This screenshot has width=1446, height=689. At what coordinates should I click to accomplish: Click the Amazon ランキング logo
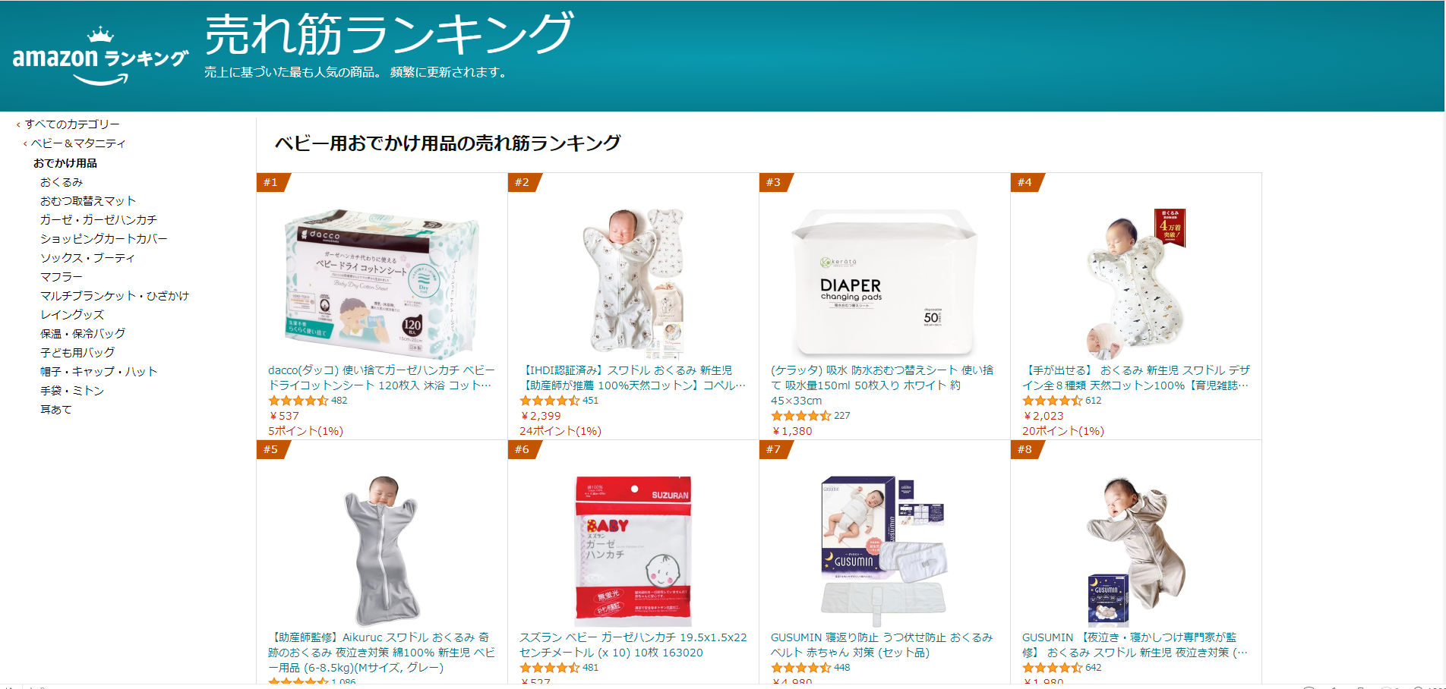(100, 55)
